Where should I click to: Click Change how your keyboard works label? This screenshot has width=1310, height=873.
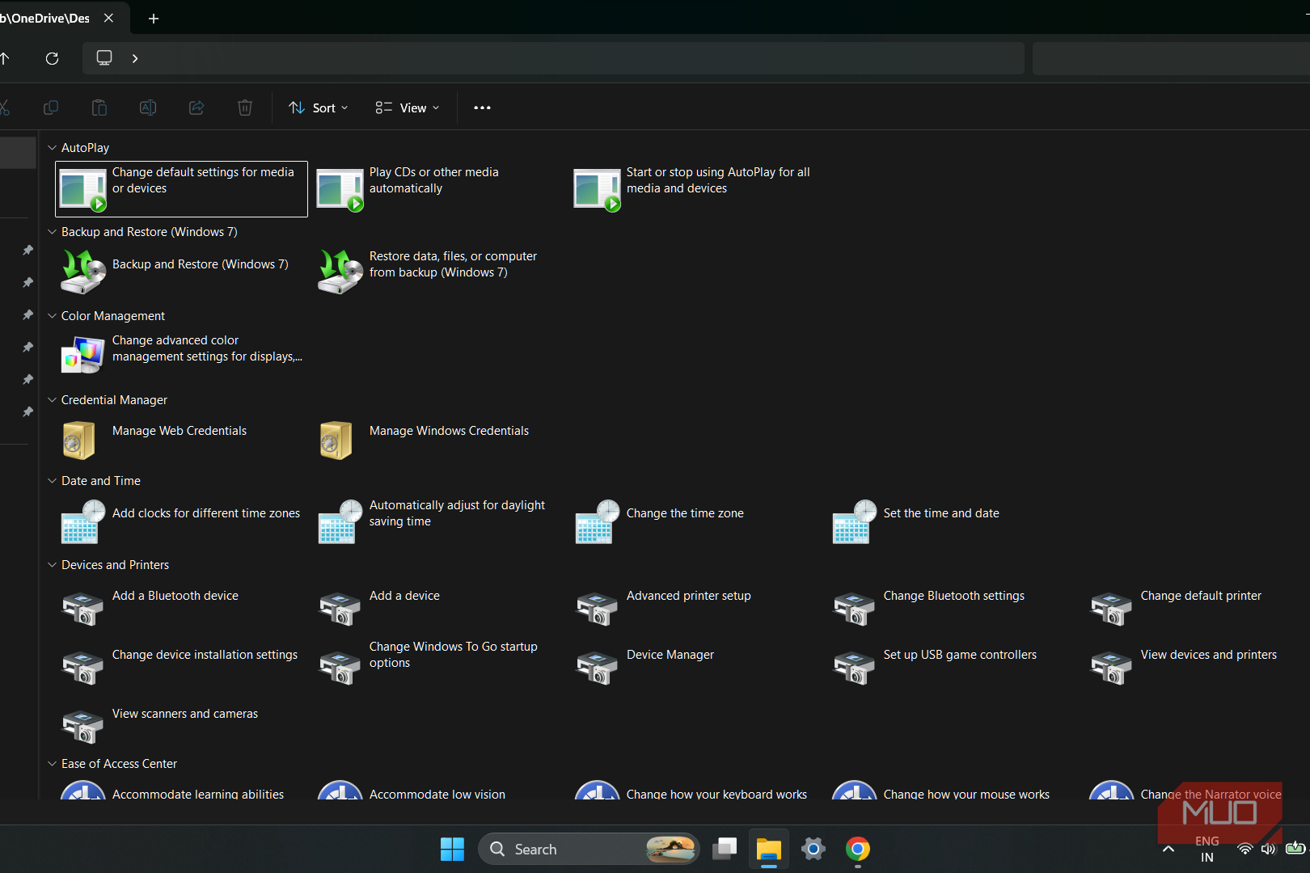point(716,794)
